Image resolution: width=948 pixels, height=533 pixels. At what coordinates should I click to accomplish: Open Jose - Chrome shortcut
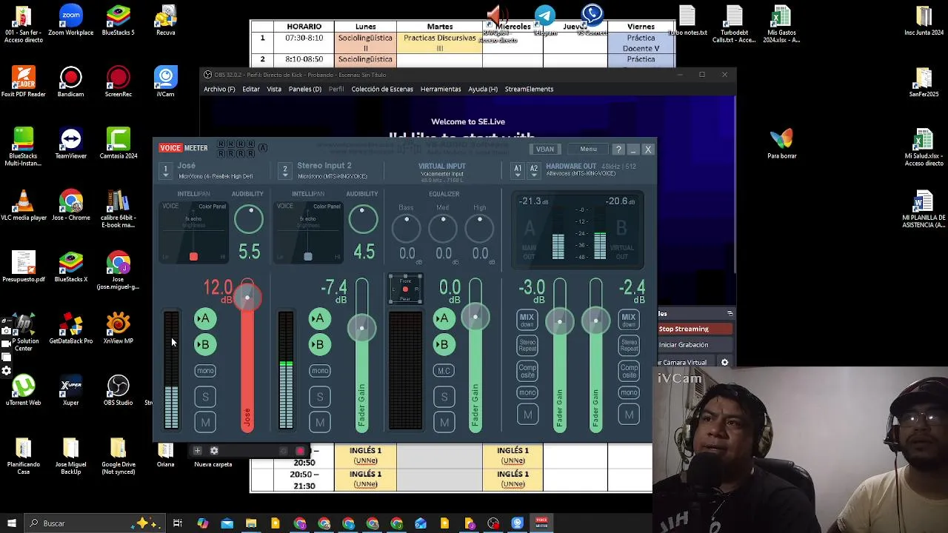71,206
